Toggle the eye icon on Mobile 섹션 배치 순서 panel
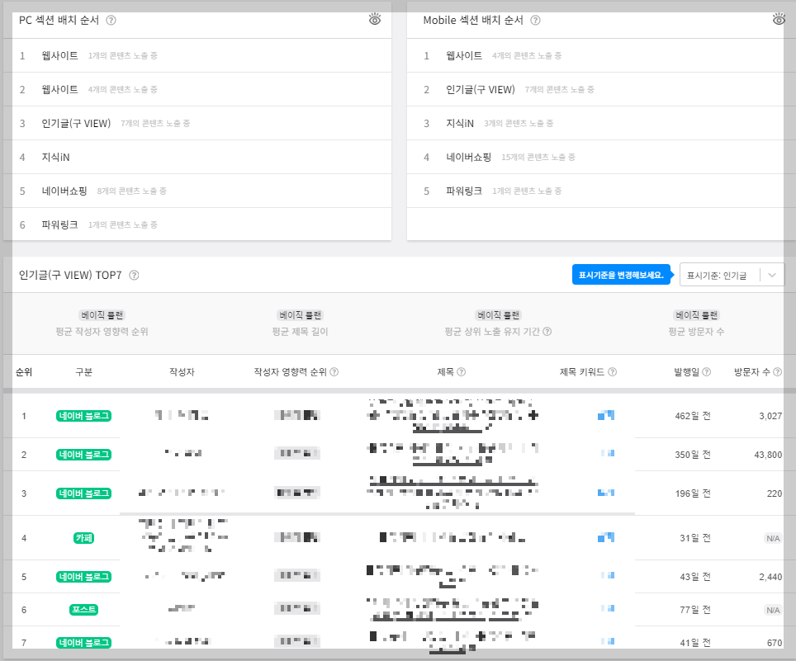796x661 pixels. (778, 18)
